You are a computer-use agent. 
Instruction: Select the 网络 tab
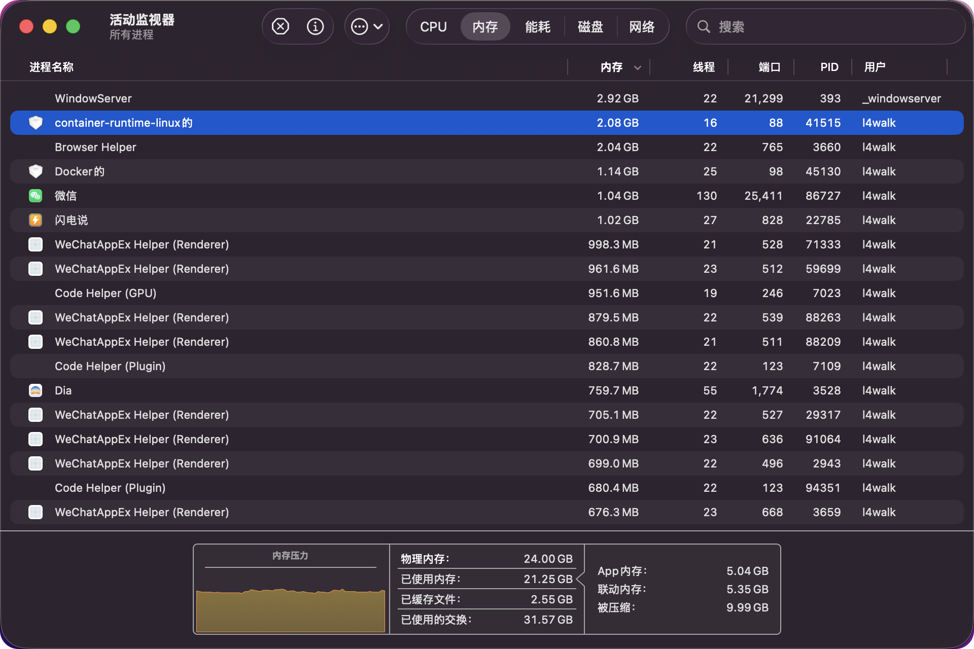click(642, 26)
